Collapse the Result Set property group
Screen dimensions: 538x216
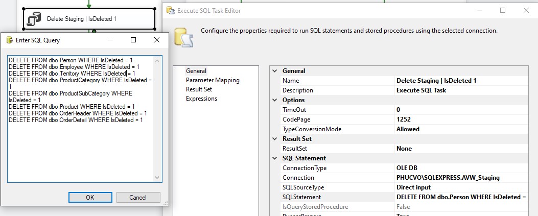(274, 139)
